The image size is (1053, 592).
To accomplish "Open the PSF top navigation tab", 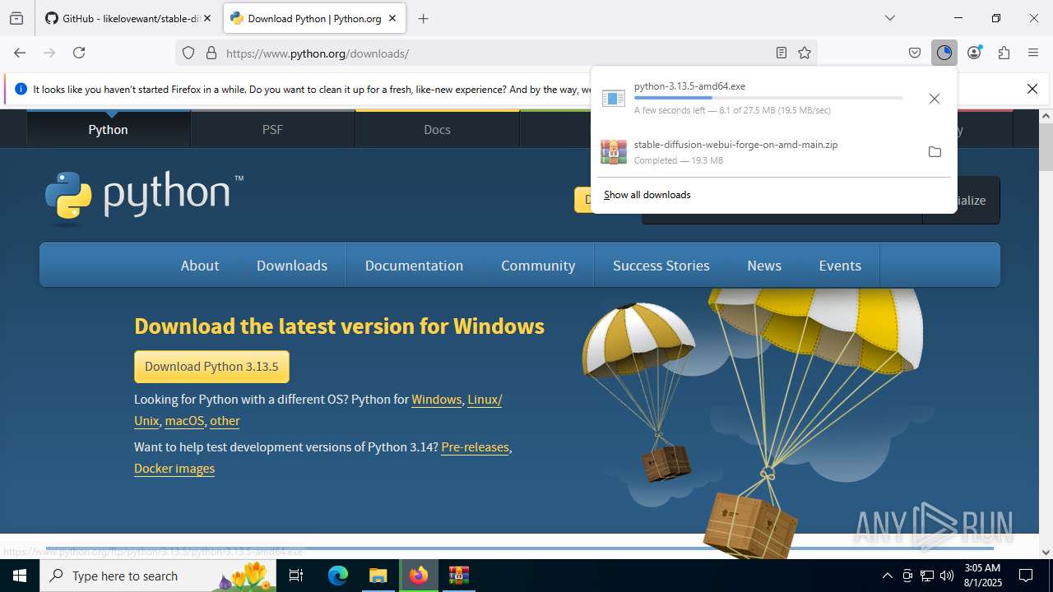I will point(272,129).
